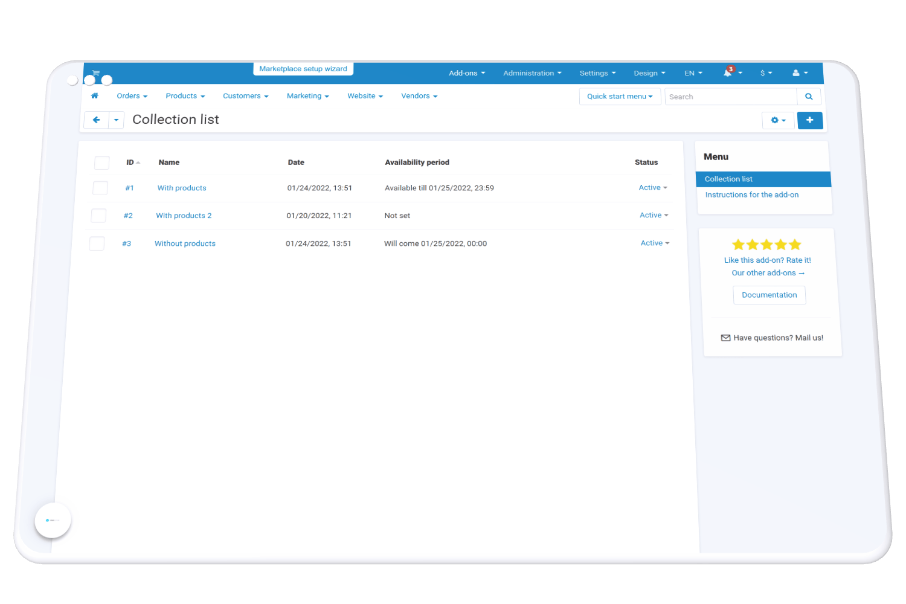Click 'Like this add-on? Rate it!' link
Viewport: 906px width, 604px height.
tap(768, 260)
